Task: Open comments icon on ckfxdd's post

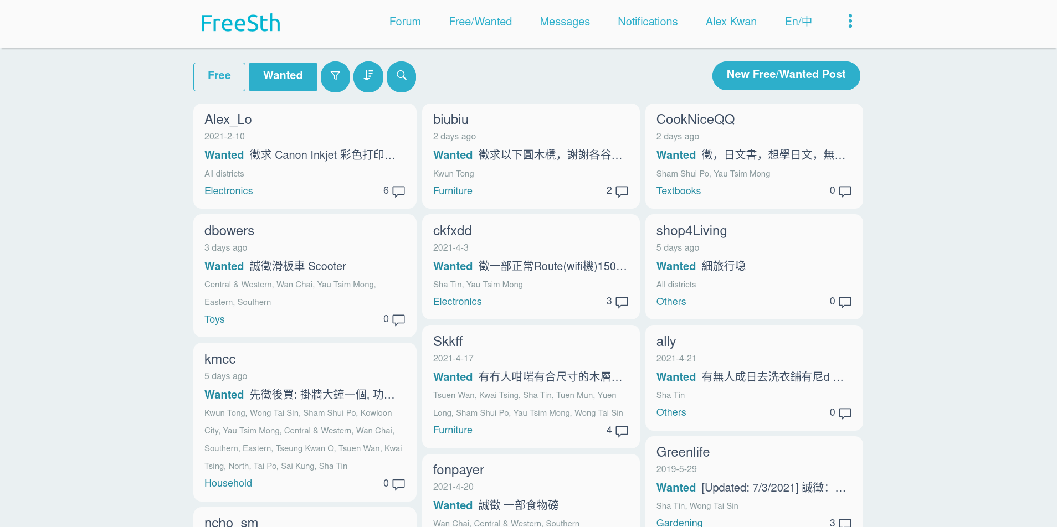Action: [622, 302]
